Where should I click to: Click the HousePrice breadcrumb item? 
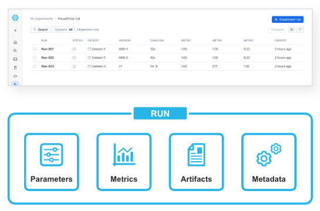point(69,19)
